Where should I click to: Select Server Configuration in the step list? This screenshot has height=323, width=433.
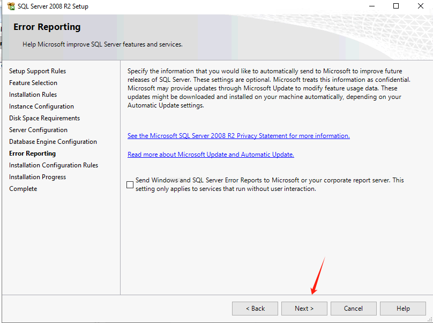pos(38,130)
